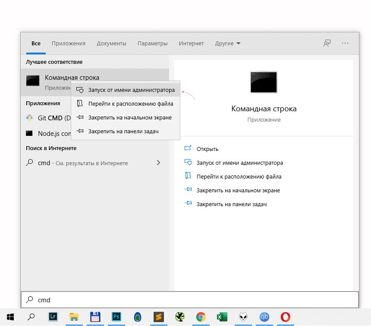Open the green gecko app in taskbar
The width and height of the screenshot is (371, 326).
(180, 317)
